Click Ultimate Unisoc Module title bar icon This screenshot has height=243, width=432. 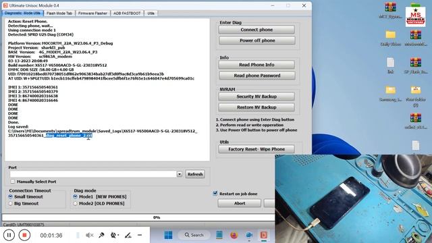pyautogui.click(x=5, y=5)
